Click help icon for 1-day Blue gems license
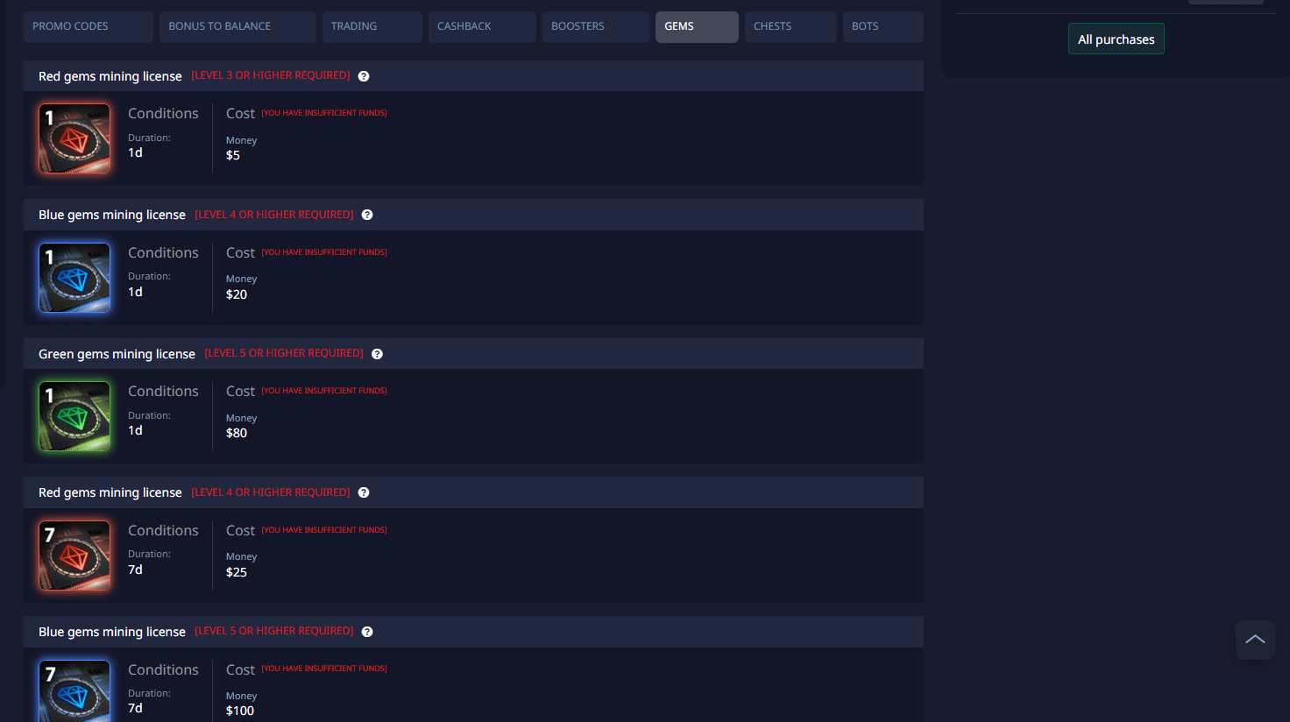This screenshot has width=1290, height=722. tap(367, 215)
